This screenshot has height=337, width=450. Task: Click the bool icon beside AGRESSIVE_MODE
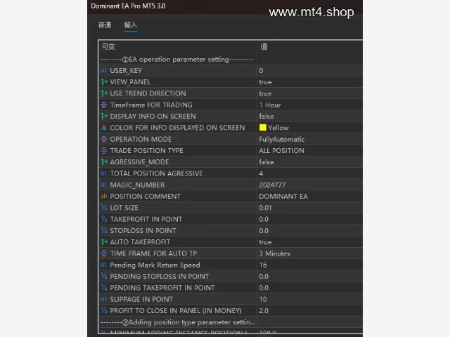(x=103, y=162)
